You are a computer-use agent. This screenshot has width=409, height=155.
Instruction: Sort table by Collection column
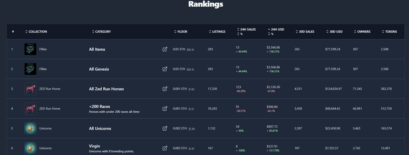(x=36, y=32)
